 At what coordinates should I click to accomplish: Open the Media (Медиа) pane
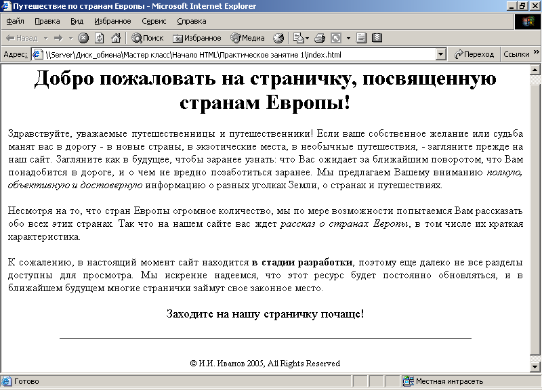pos(247,38)
